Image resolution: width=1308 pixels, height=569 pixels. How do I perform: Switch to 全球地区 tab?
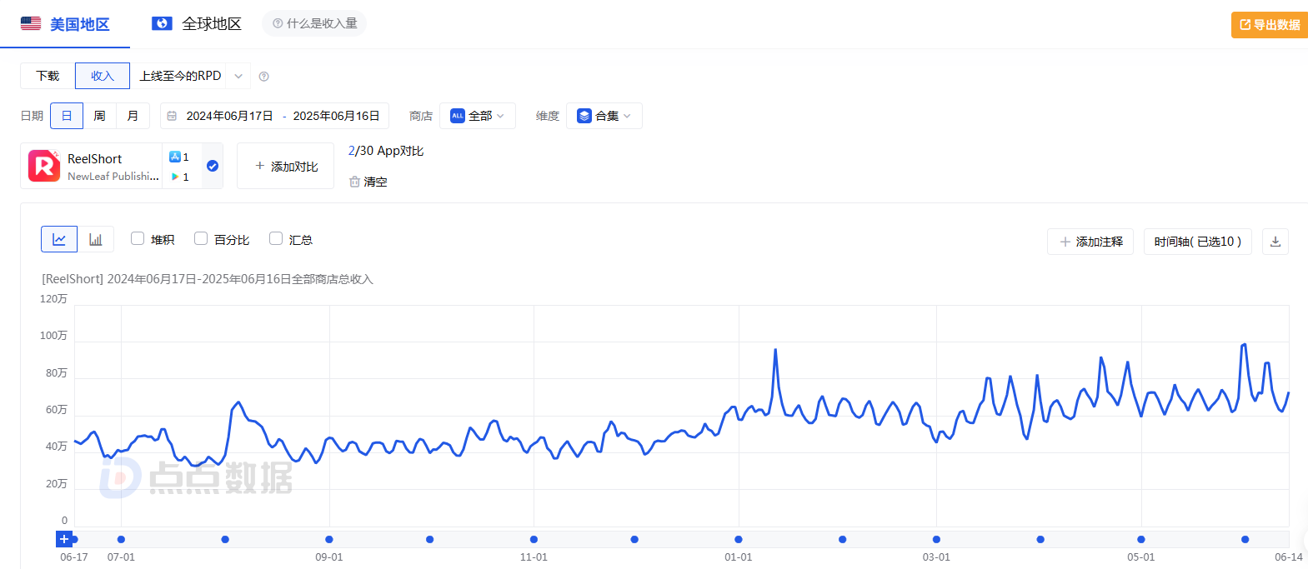(197, 24)
